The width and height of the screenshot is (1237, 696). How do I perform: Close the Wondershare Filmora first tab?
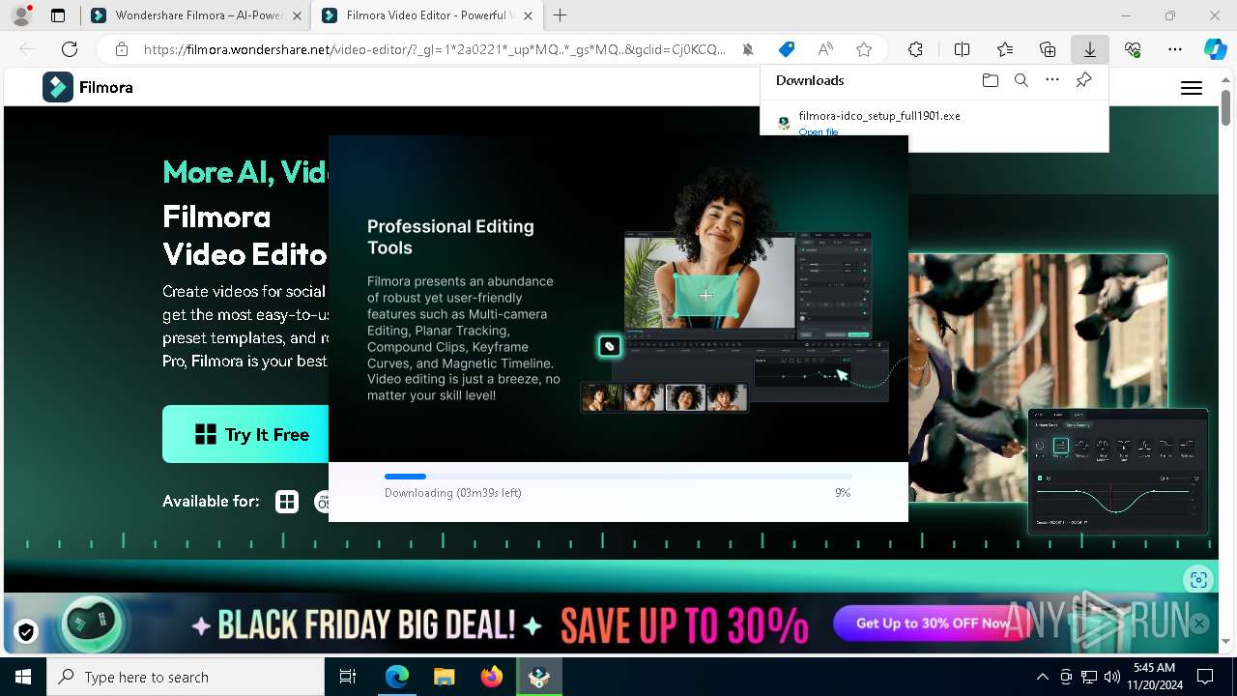tap(297, 15)
